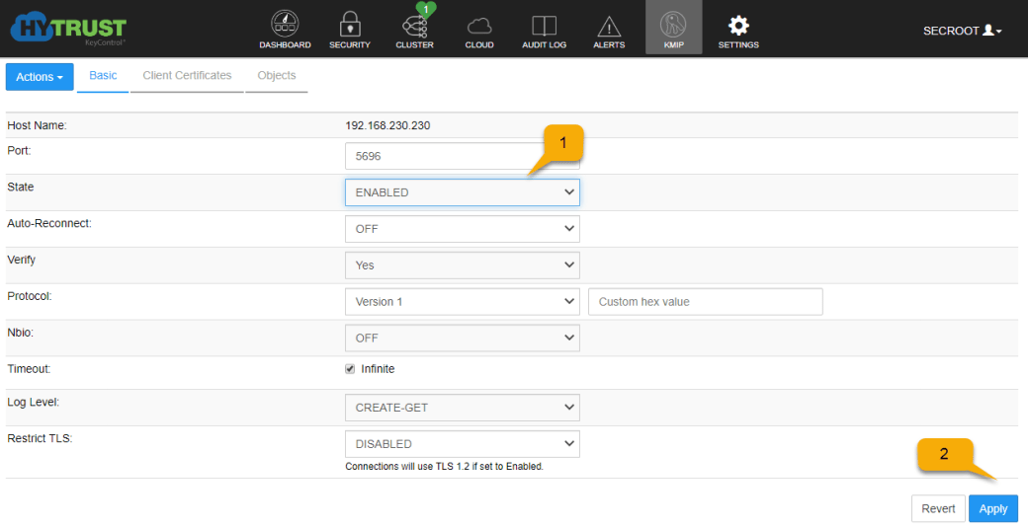
Task: Toggle the Infinite timeout checkbox
Action: [350, 369]
